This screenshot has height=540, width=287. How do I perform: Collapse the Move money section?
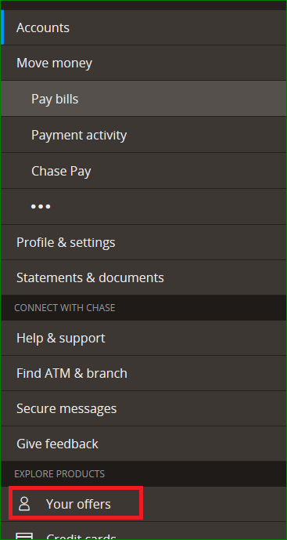tap(144, 63)
